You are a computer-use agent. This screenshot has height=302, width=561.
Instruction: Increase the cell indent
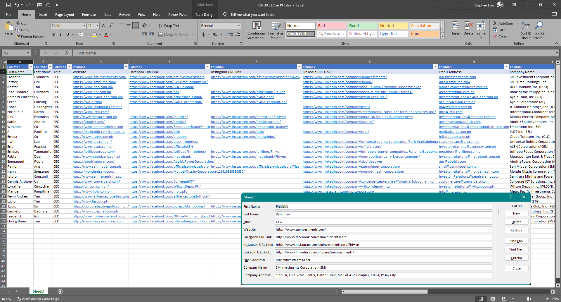click(152, 35)
